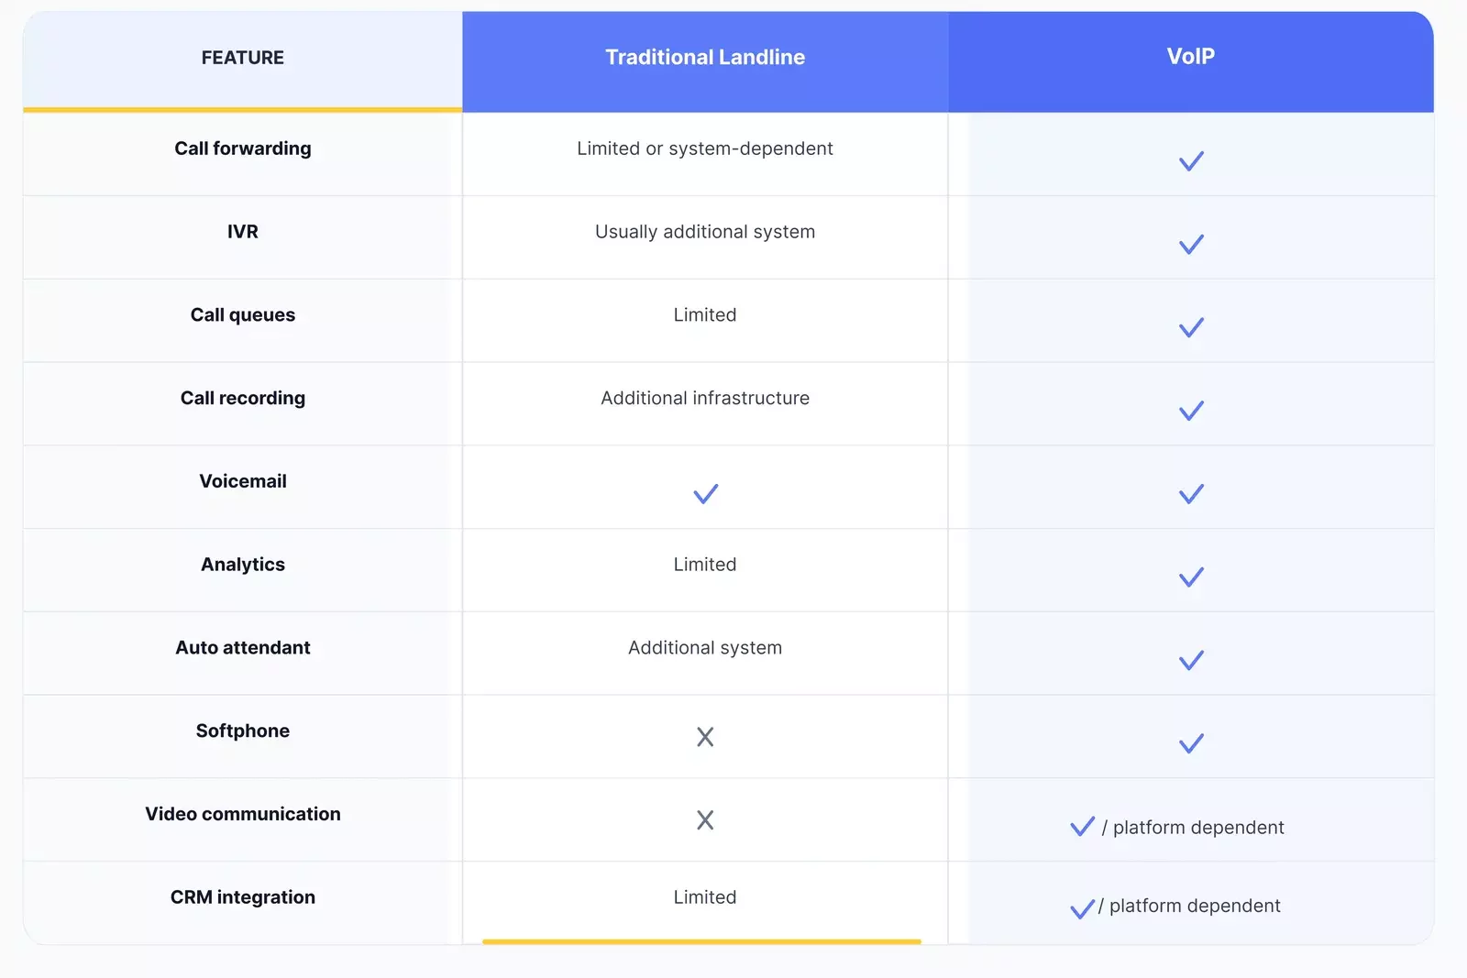
Task: Click the Call queues feature label
Action: tap(243, 315)
